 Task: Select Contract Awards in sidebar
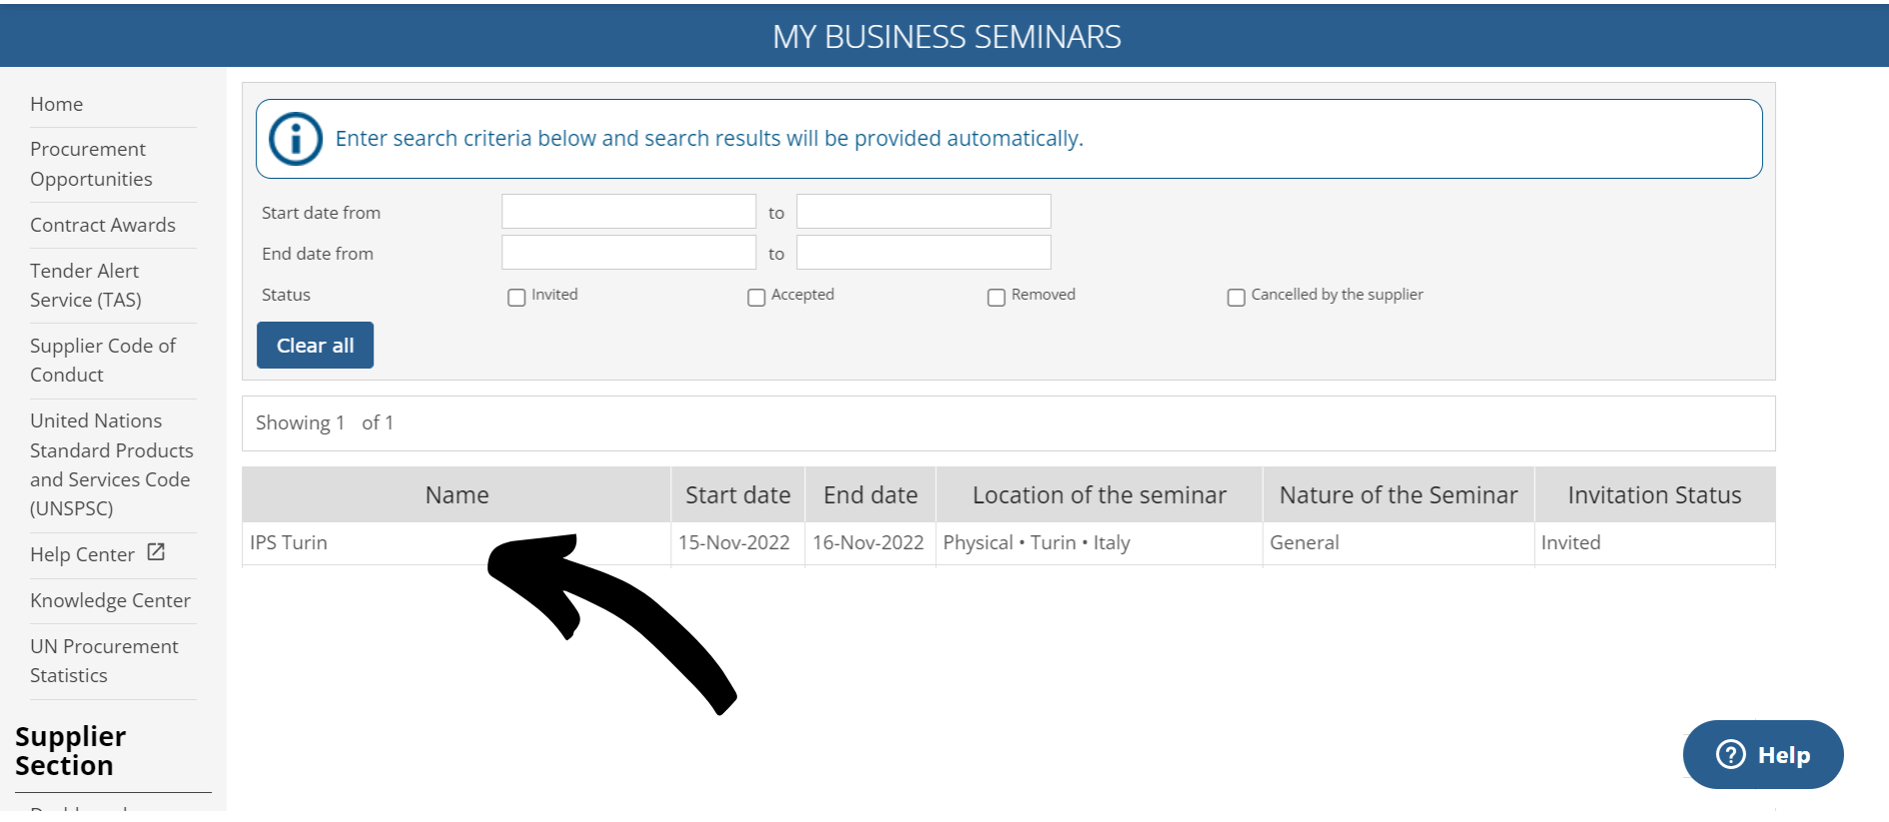pyautogui.click(x=103, y=225)
